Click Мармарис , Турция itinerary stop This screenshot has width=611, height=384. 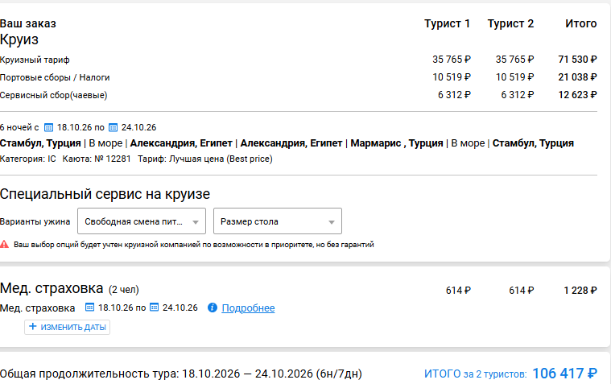[x=397, y=143]
